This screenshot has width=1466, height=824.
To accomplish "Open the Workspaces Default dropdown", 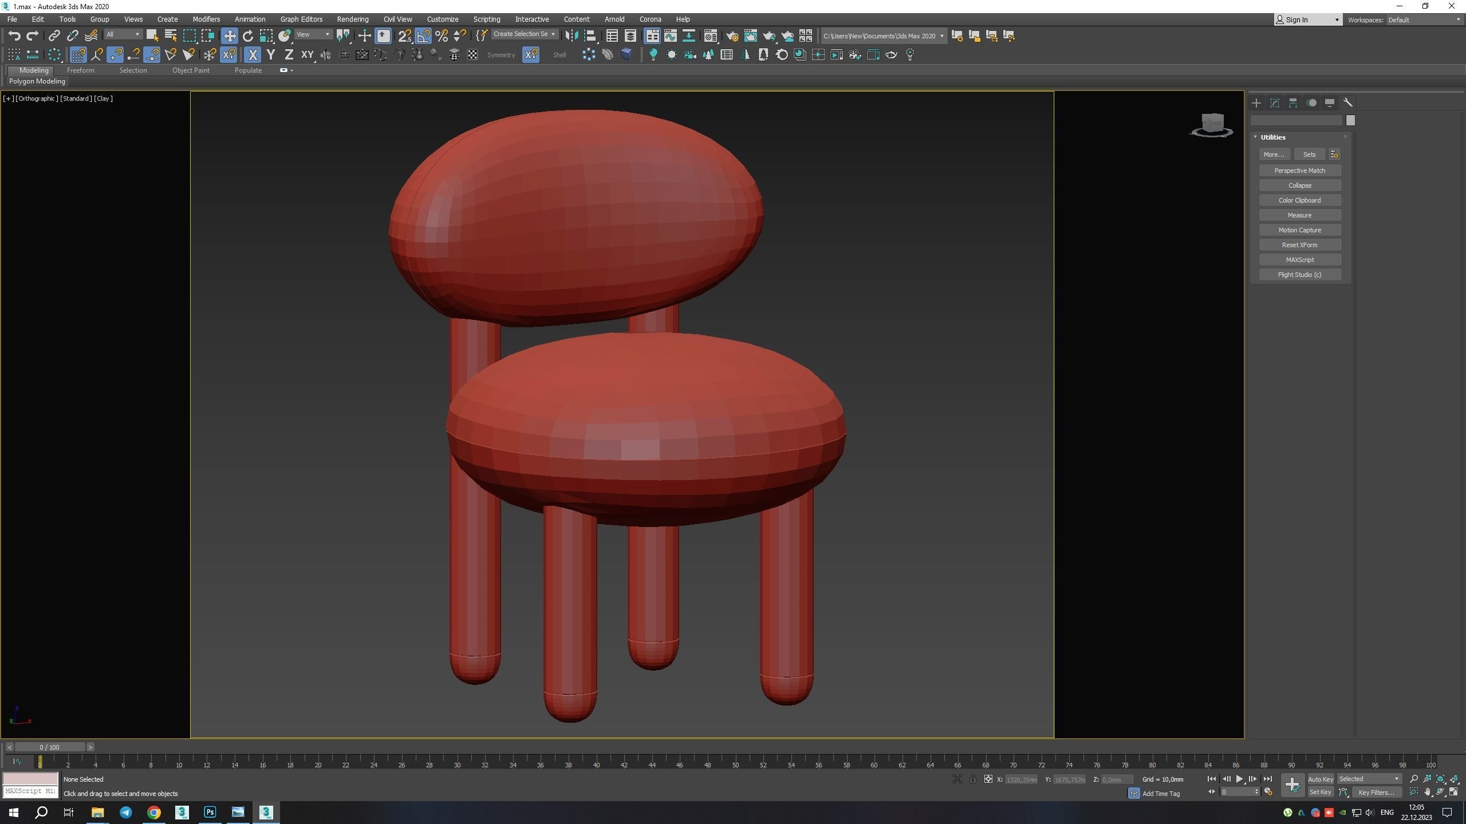I will (x=1424, y=19).
